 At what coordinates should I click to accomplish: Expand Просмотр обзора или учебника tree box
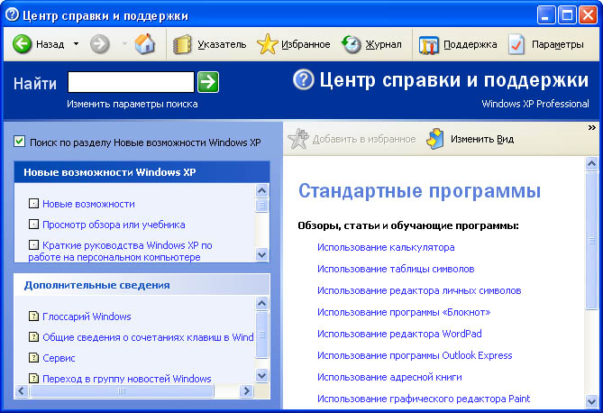tap(34, 224)
